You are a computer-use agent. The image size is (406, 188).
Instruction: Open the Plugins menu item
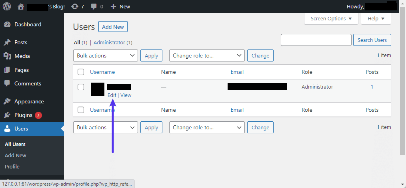point(23,115)
